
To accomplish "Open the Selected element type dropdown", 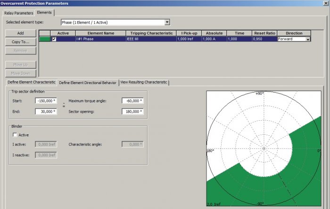I will pyautogui.click(x=167, y=22).
